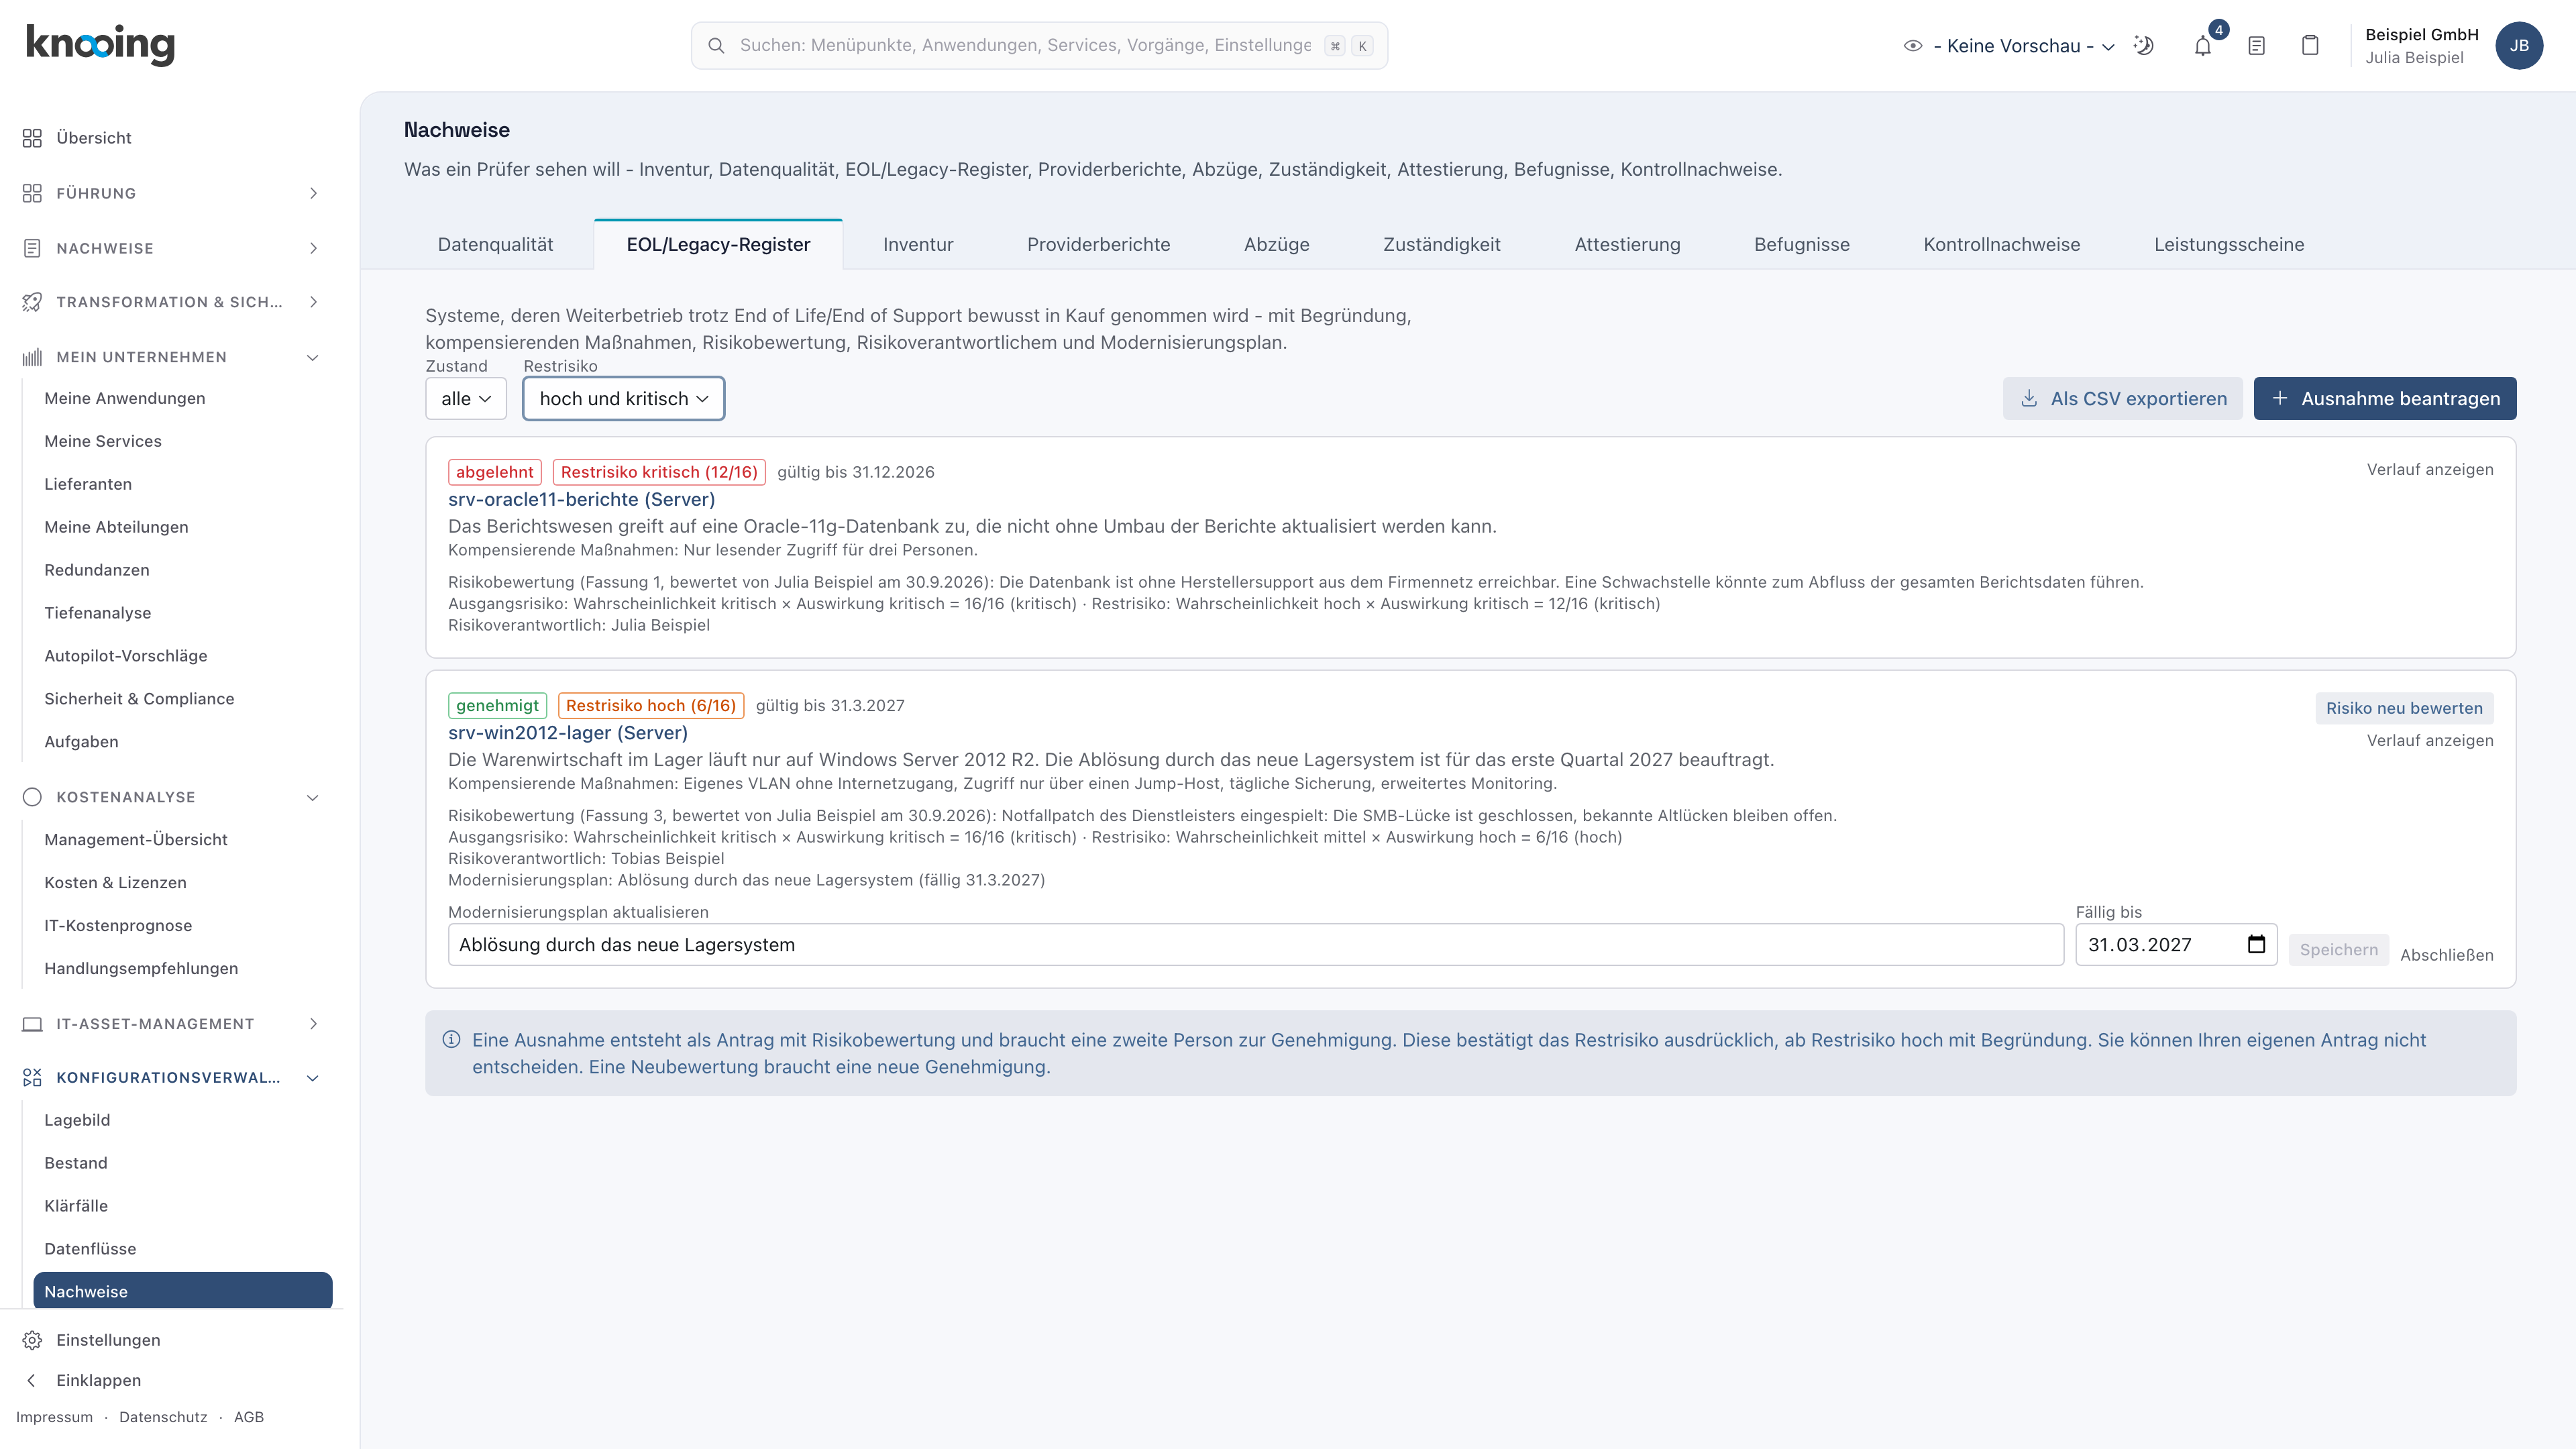
Task: Open the Restrisiko filter hoch und kritisch
Action: pyautogui.click(x=624, y=399)
